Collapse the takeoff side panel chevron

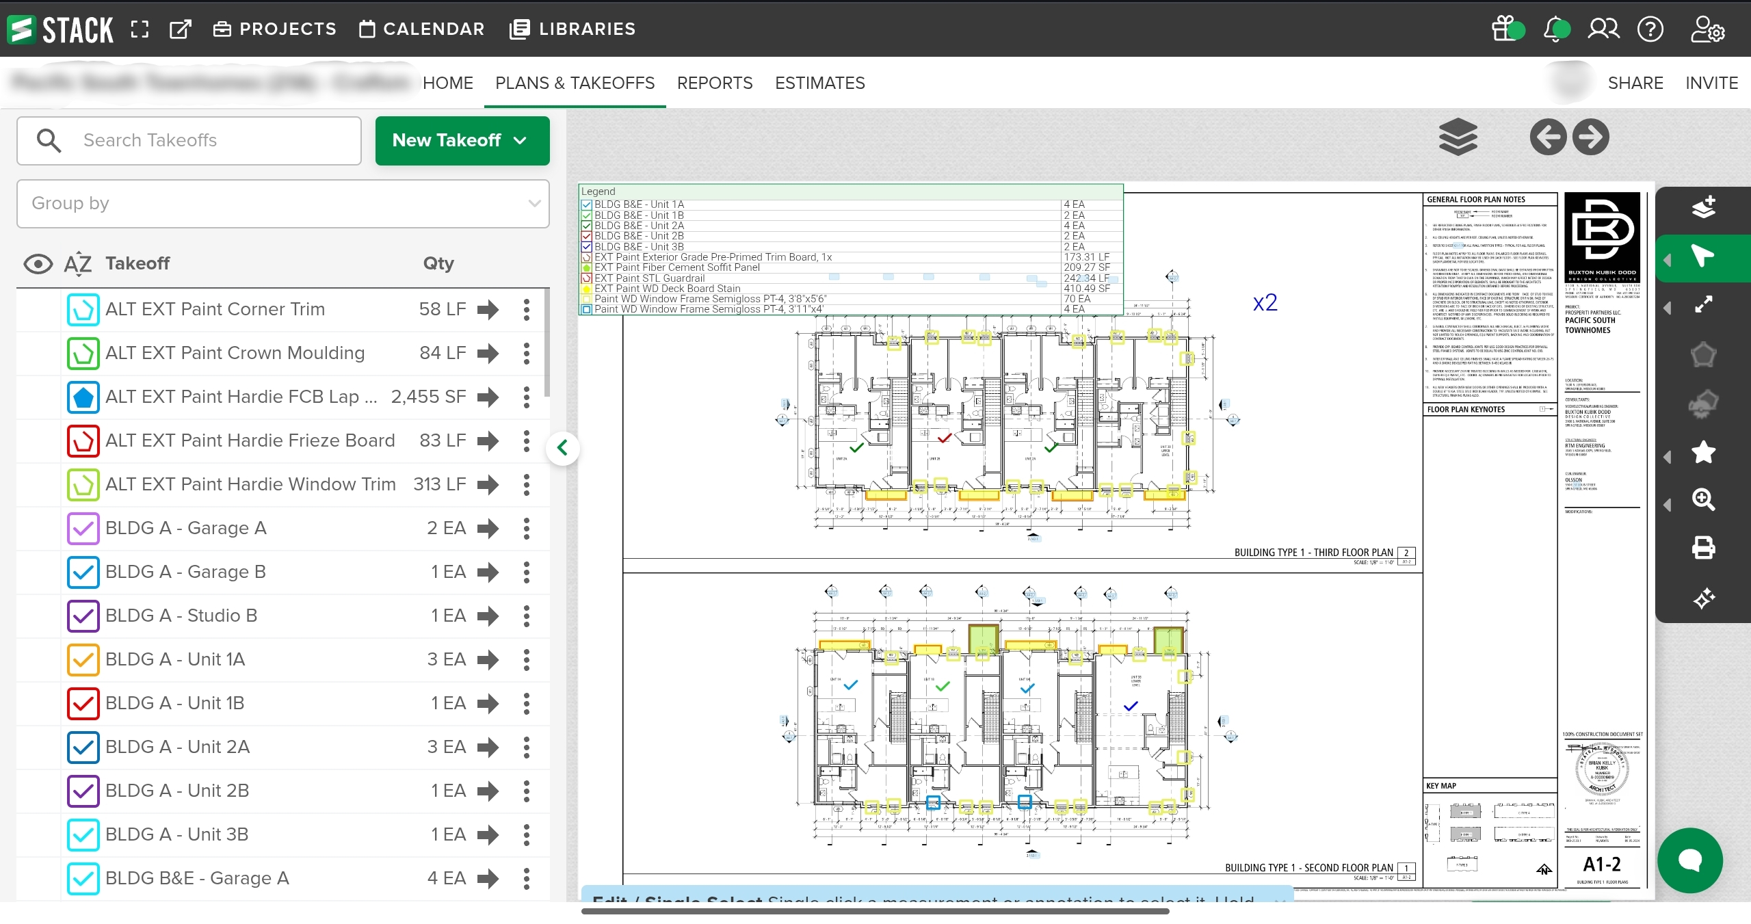point(562,448)
